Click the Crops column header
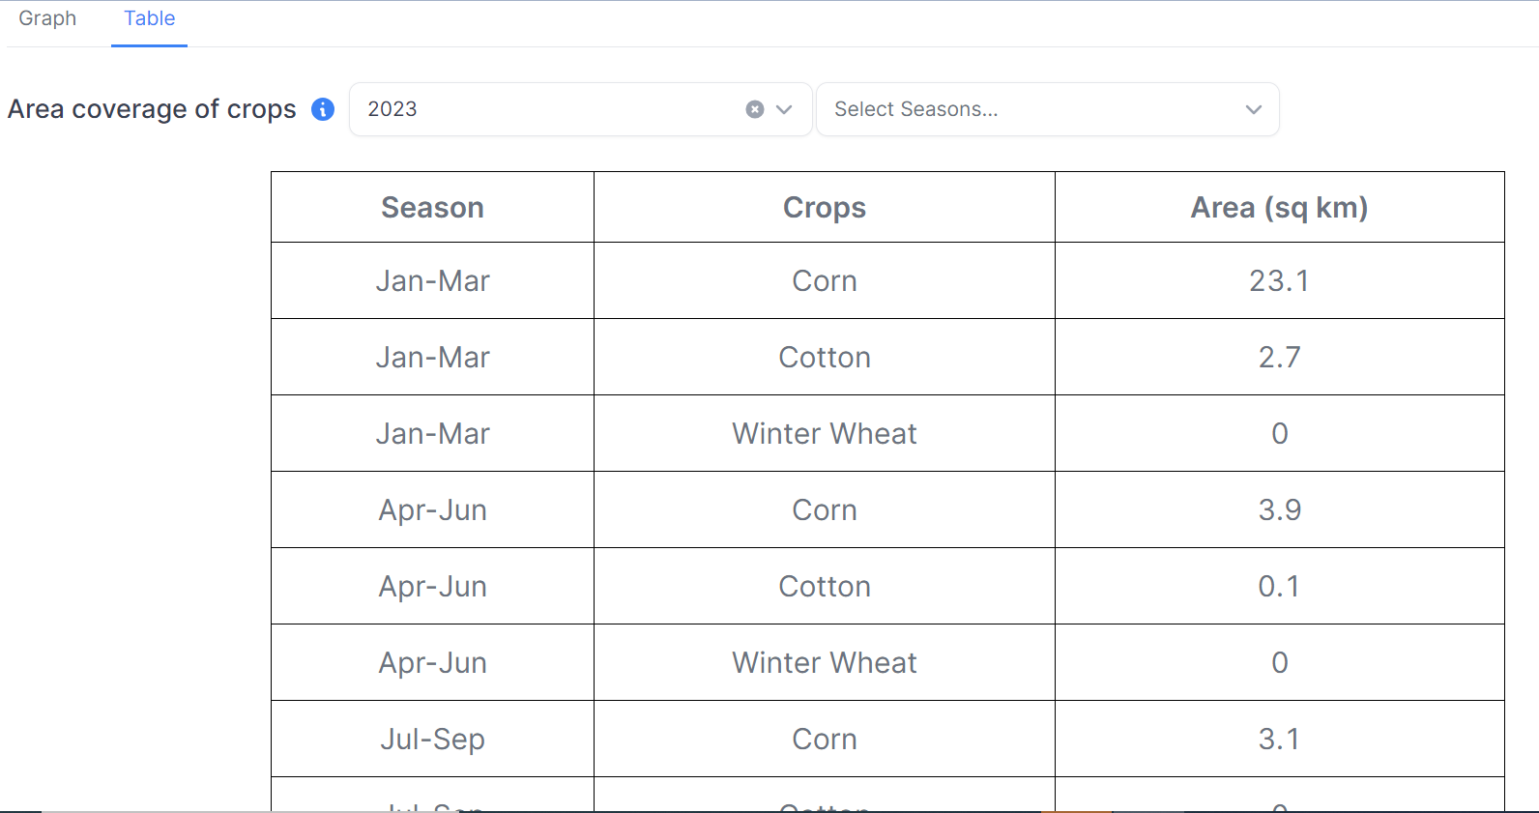The width and height of the screenshot is (1539, 813). point(824,207)
